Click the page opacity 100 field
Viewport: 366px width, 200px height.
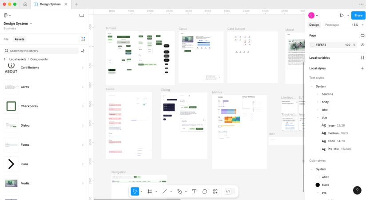348,45
